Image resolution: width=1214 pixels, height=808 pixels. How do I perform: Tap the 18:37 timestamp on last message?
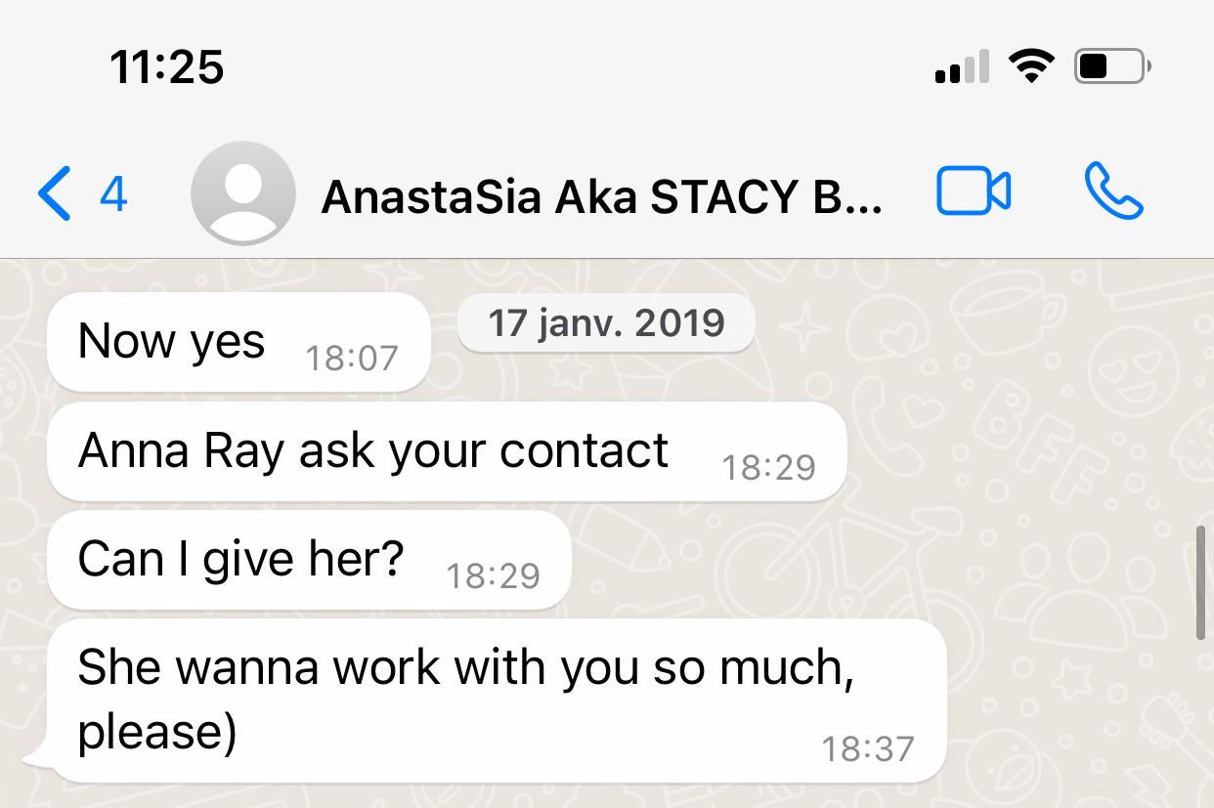[x=868, y=749]
